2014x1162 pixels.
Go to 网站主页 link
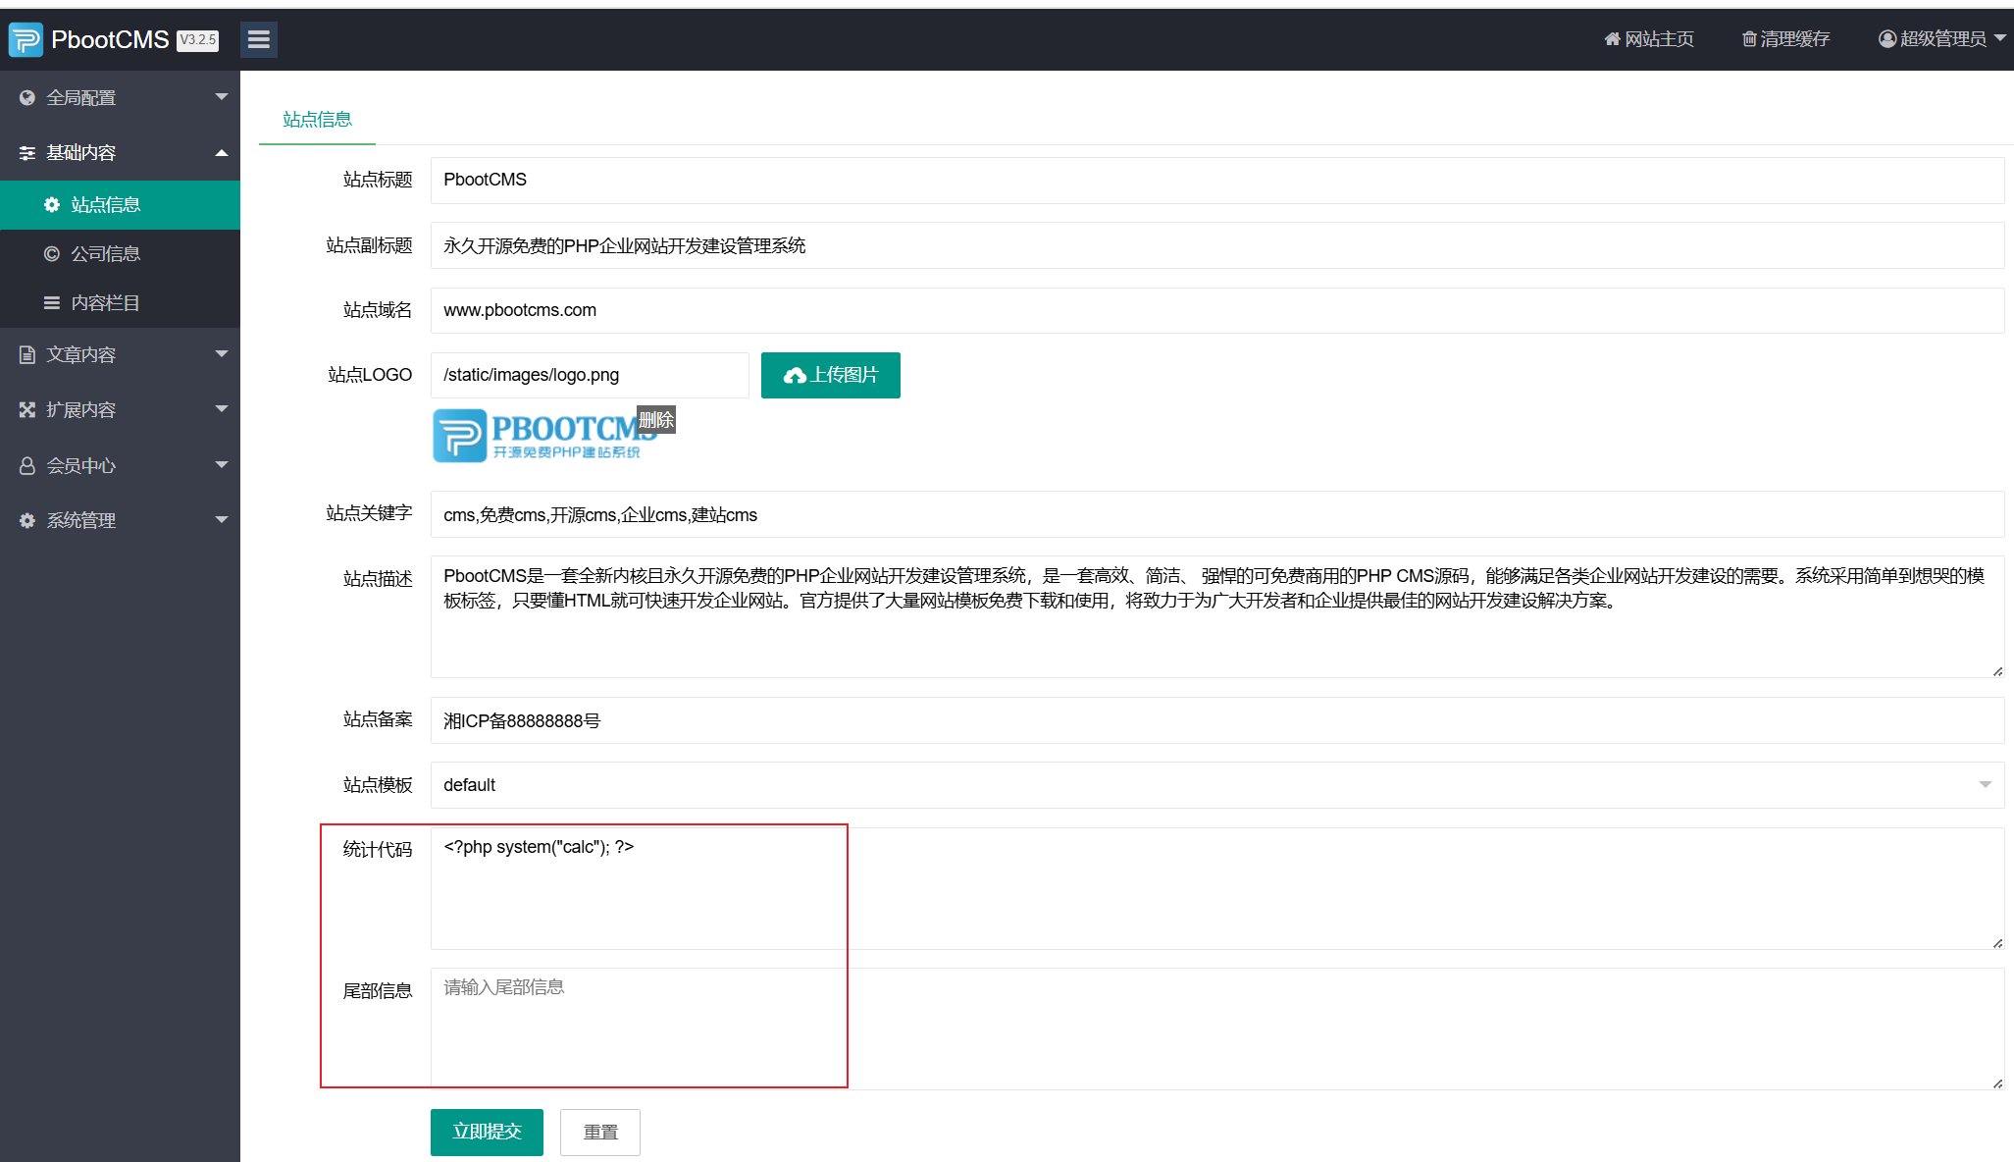coord(1649,39)
